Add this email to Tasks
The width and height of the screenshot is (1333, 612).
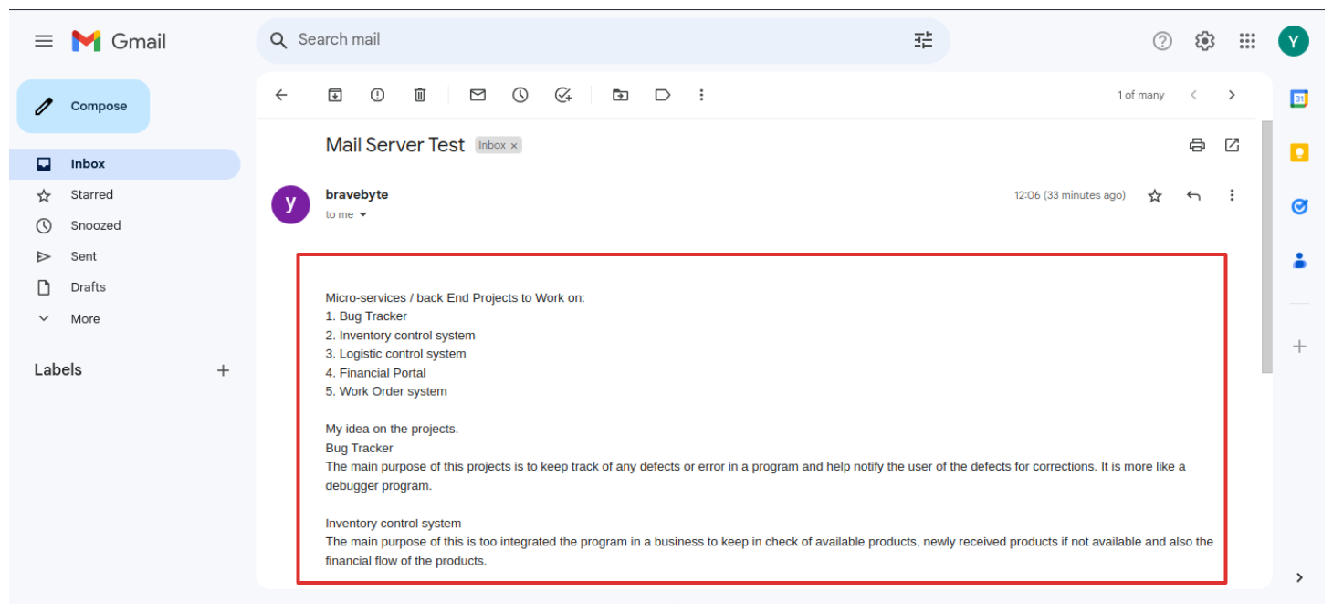coord(563,95)
